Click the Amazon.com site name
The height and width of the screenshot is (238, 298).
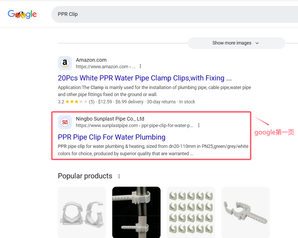click(x=91, y=60)
